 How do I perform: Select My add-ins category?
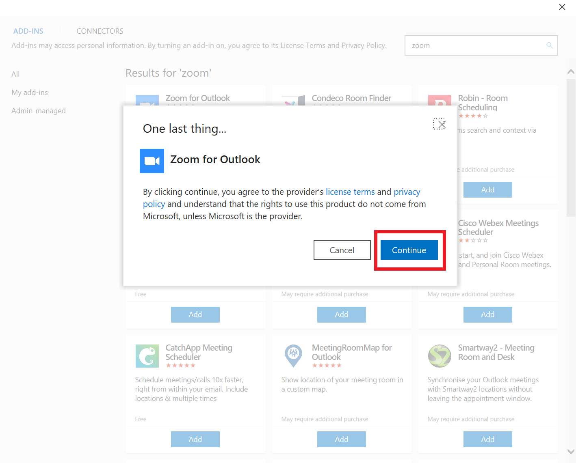30,93
